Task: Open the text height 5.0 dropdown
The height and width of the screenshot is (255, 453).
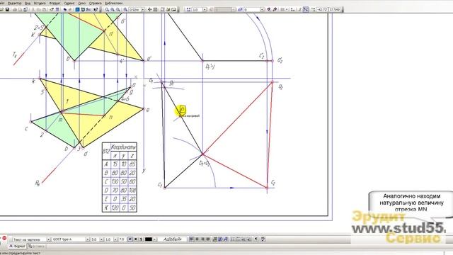Action: coord(101,239)
